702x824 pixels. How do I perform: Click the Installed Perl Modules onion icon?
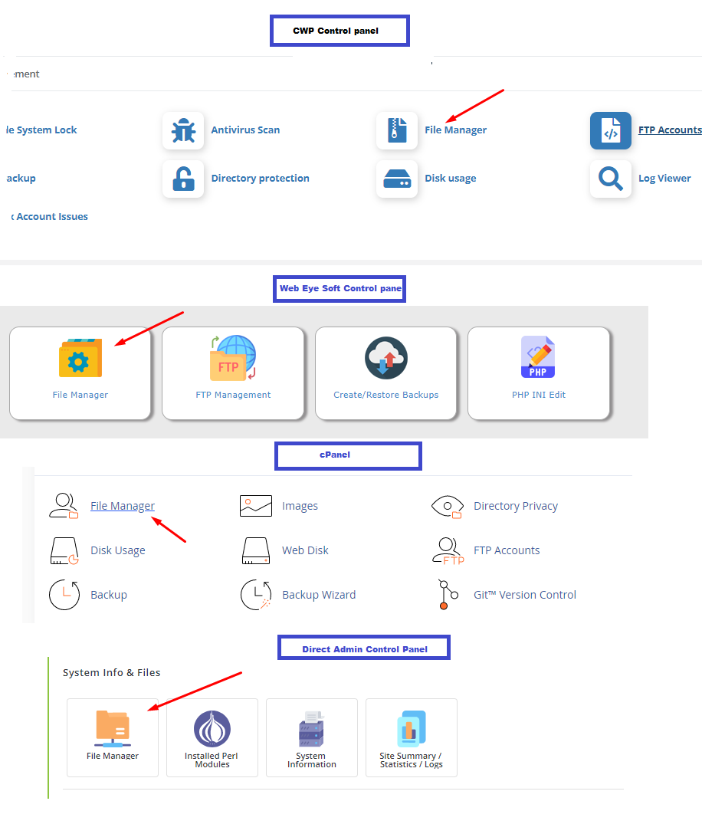point(212,729)
